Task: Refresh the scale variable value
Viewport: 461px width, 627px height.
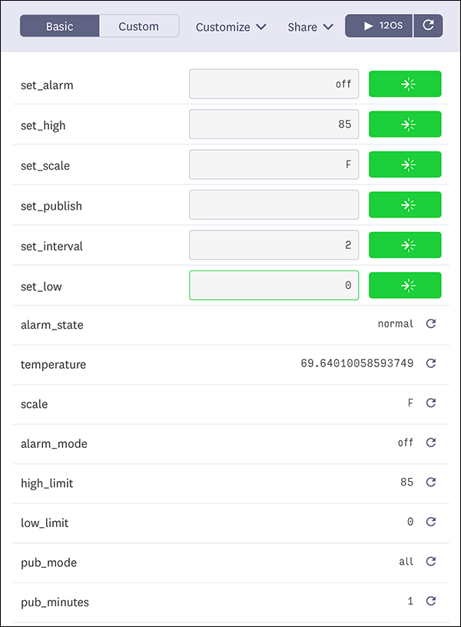Action: 431,403
